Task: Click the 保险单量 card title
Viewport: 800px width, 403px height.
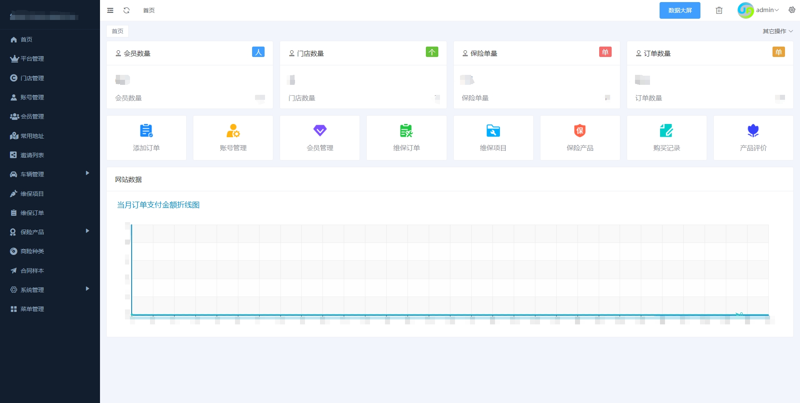Action: tap(484, 53)
